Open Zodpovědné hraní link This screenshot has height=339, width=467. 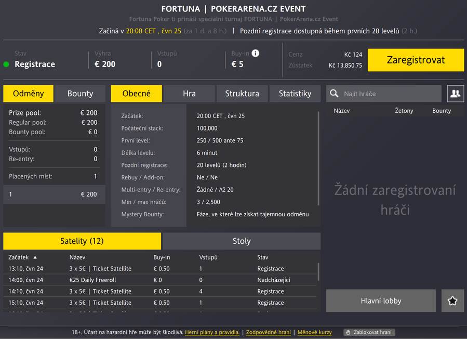(269, 332)
